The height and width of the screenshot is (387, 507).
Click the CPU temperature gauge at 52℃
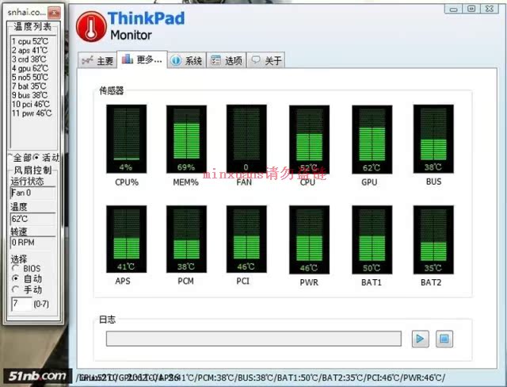point(309,139)
